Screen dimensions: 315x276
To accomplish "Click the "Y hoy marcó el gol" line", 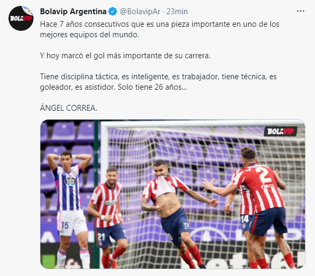I will [x=125, y=56].
